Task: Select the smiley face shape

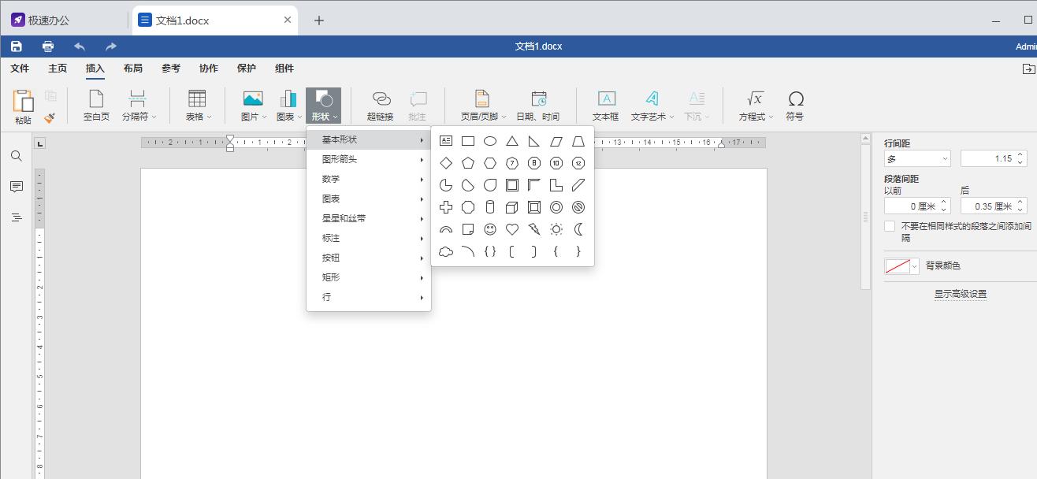Action: 490,229
